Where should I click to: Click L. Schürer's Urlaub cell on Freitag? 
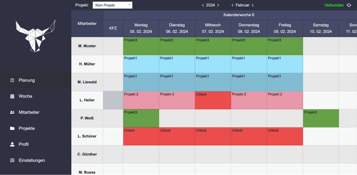pyautogui.click(x=285, y=136)
